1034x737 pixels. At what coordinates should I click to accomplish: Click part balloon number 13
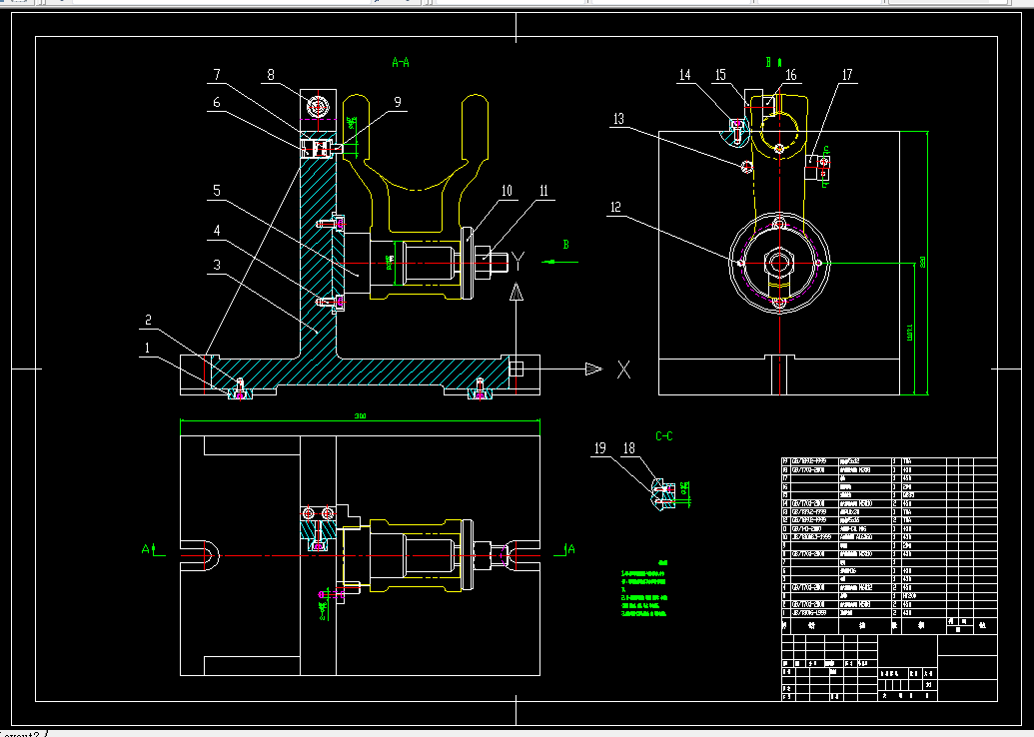(x=617, y=119)
